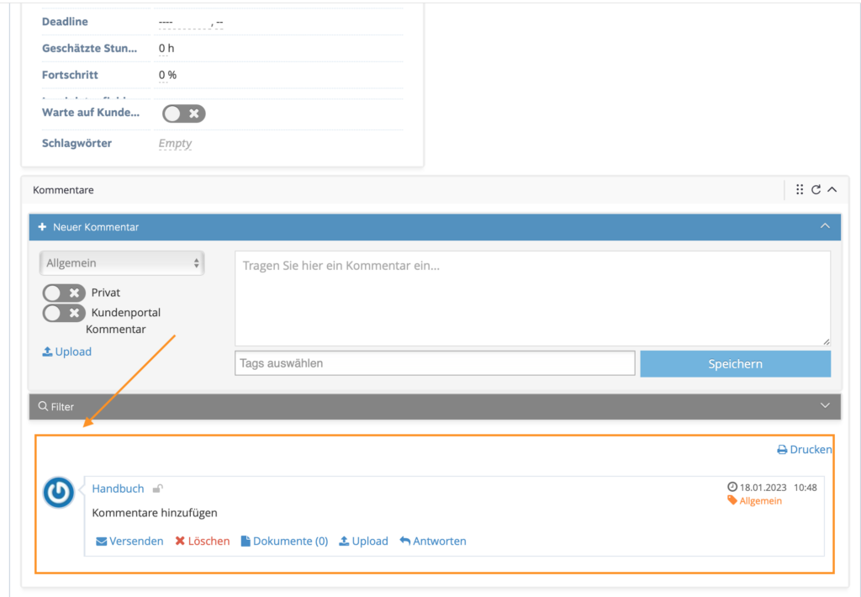This screenshot has width=861, height=597.
Task: Refresh the Kommentare panel
Action: 816,189
